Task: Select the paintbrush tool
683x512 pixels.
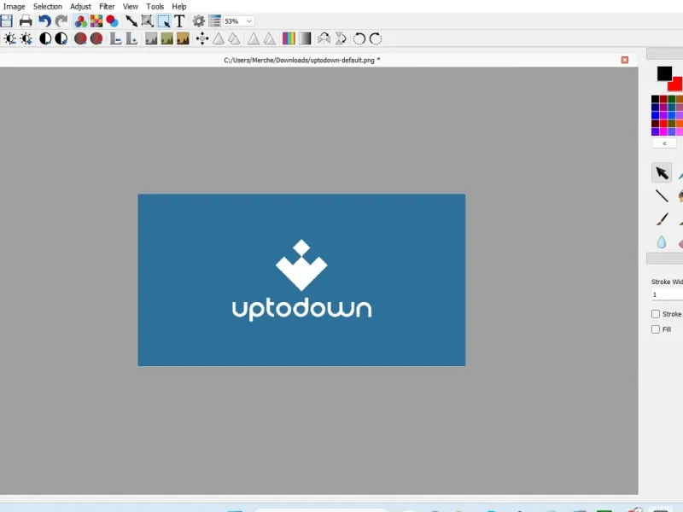Action: coord(662,219)
